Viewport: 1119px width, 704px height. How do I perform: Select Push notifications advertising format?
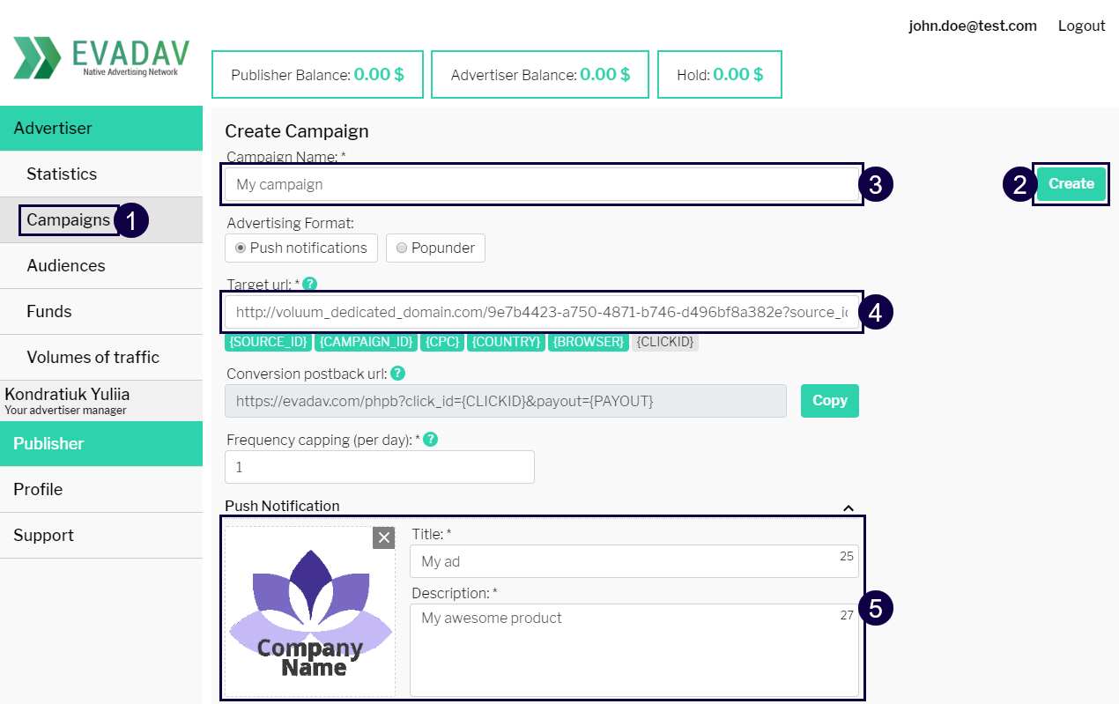click(x=301, y=248)
